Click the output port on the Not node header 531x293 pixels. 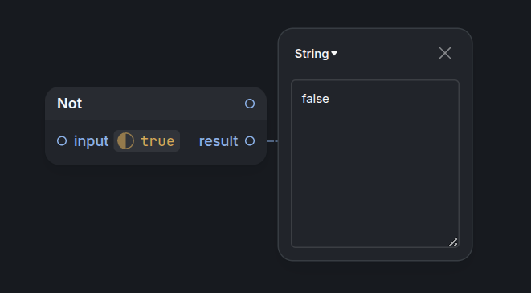pyautogui.click(x=250, y=104)
